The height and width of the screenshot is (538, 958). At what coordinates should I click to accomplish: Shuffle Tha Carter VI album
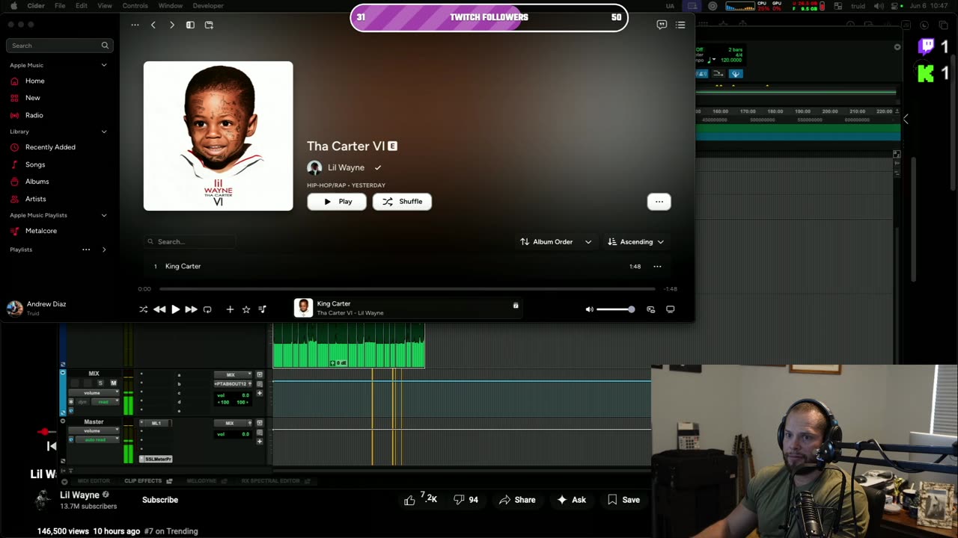pyautogui.click(x=402, y=201)
